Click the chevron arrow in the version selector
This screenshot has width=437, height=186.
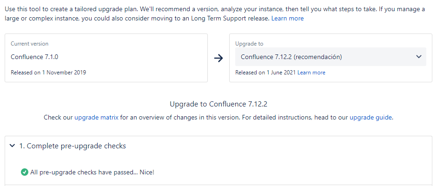click(418, 57)
